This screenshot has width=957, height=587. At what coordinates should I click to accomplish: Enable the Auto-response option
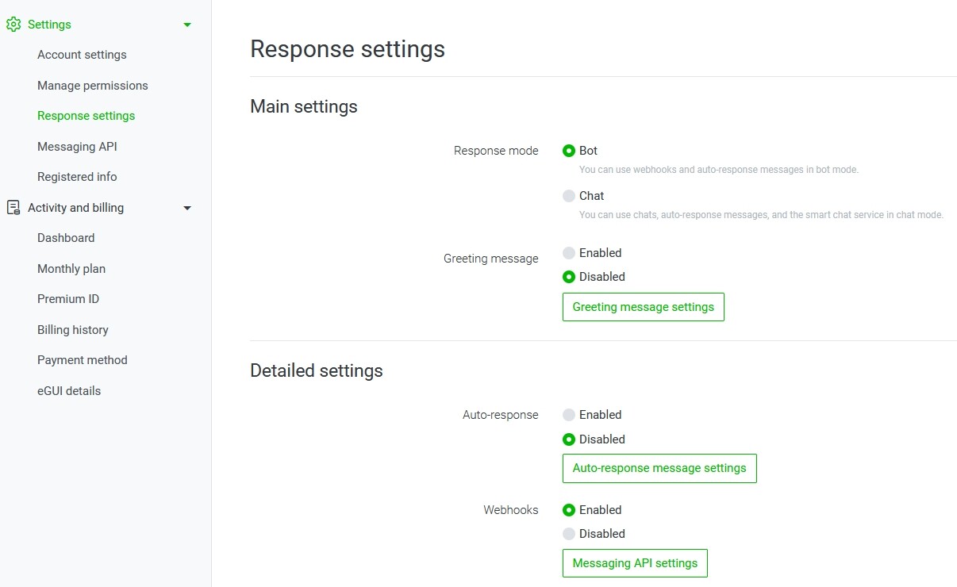pyautogui.click(x=569, y=415)
